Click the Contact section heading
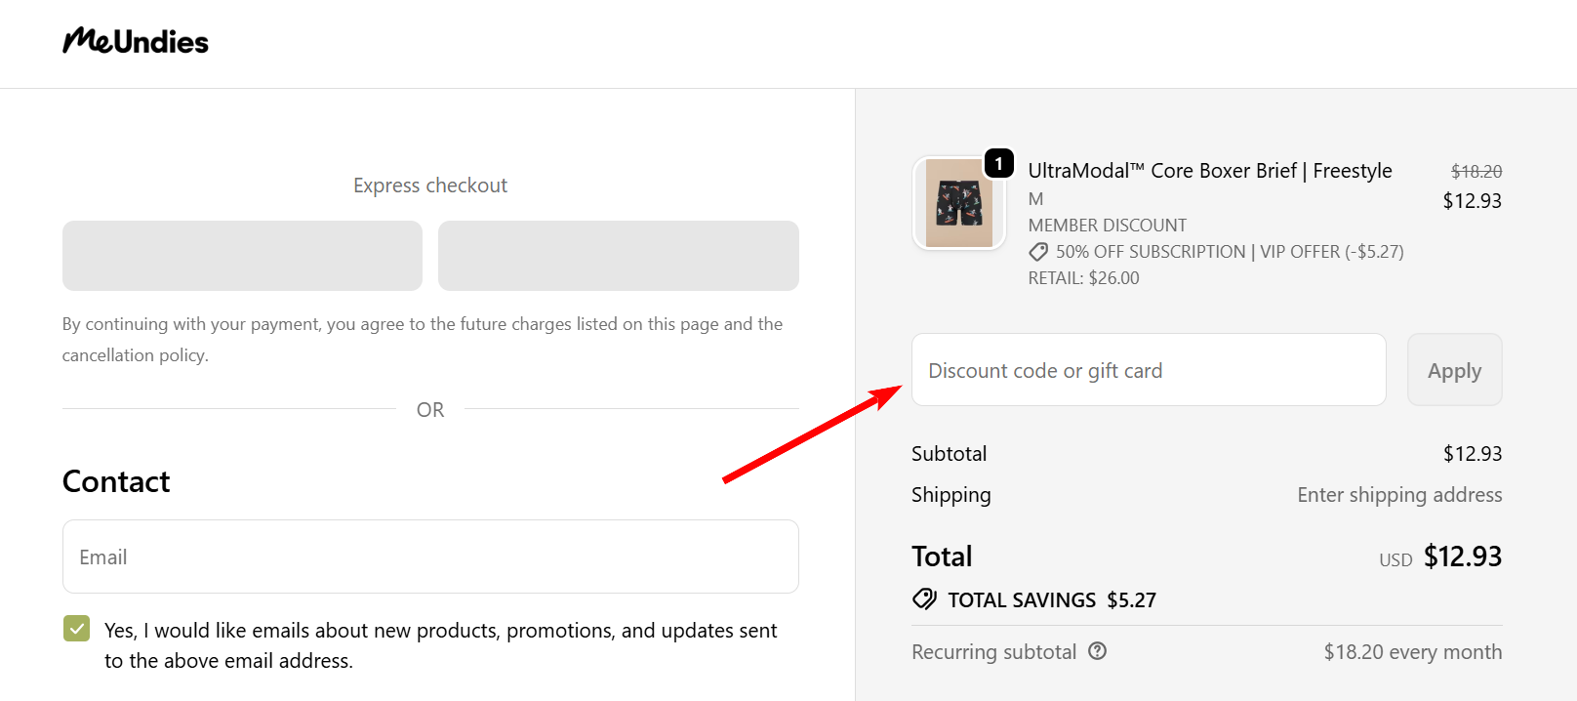 coord(116,481)
